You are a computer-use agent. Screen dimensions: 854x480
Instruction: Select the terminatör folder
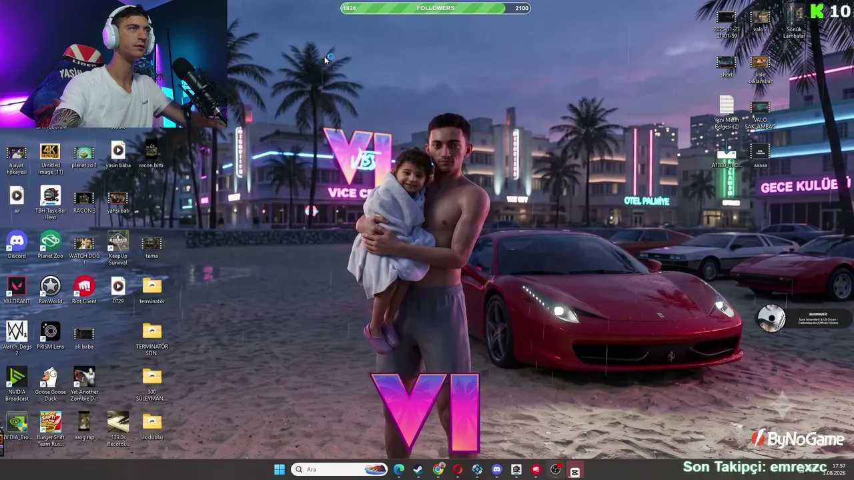(x=151, y=291)
